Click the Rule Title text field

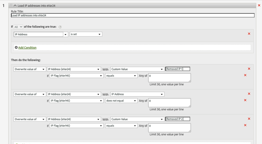tap(132, 15)
